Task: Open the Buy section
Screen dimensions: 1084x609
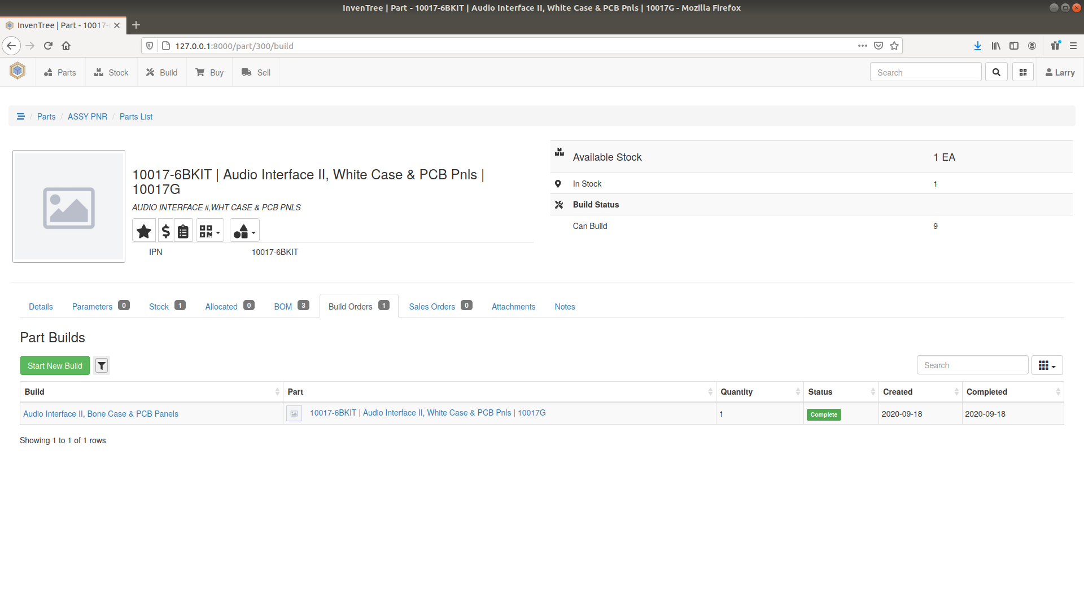Action: coord(209,72)
